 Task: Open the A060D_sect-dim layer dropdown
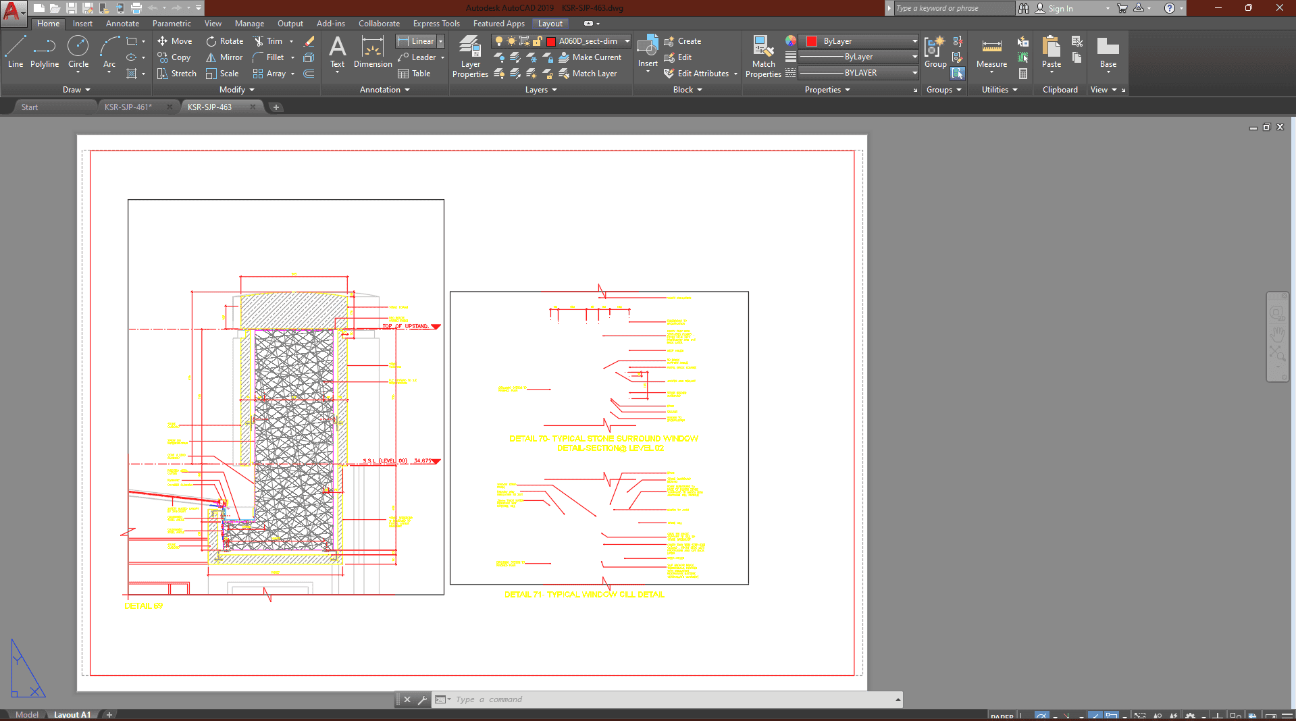[627, 41]
